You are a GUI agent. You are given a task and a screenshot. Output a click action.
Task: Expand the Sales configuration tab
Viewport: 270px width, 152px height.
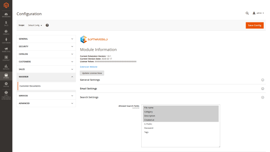coord(46,69)
